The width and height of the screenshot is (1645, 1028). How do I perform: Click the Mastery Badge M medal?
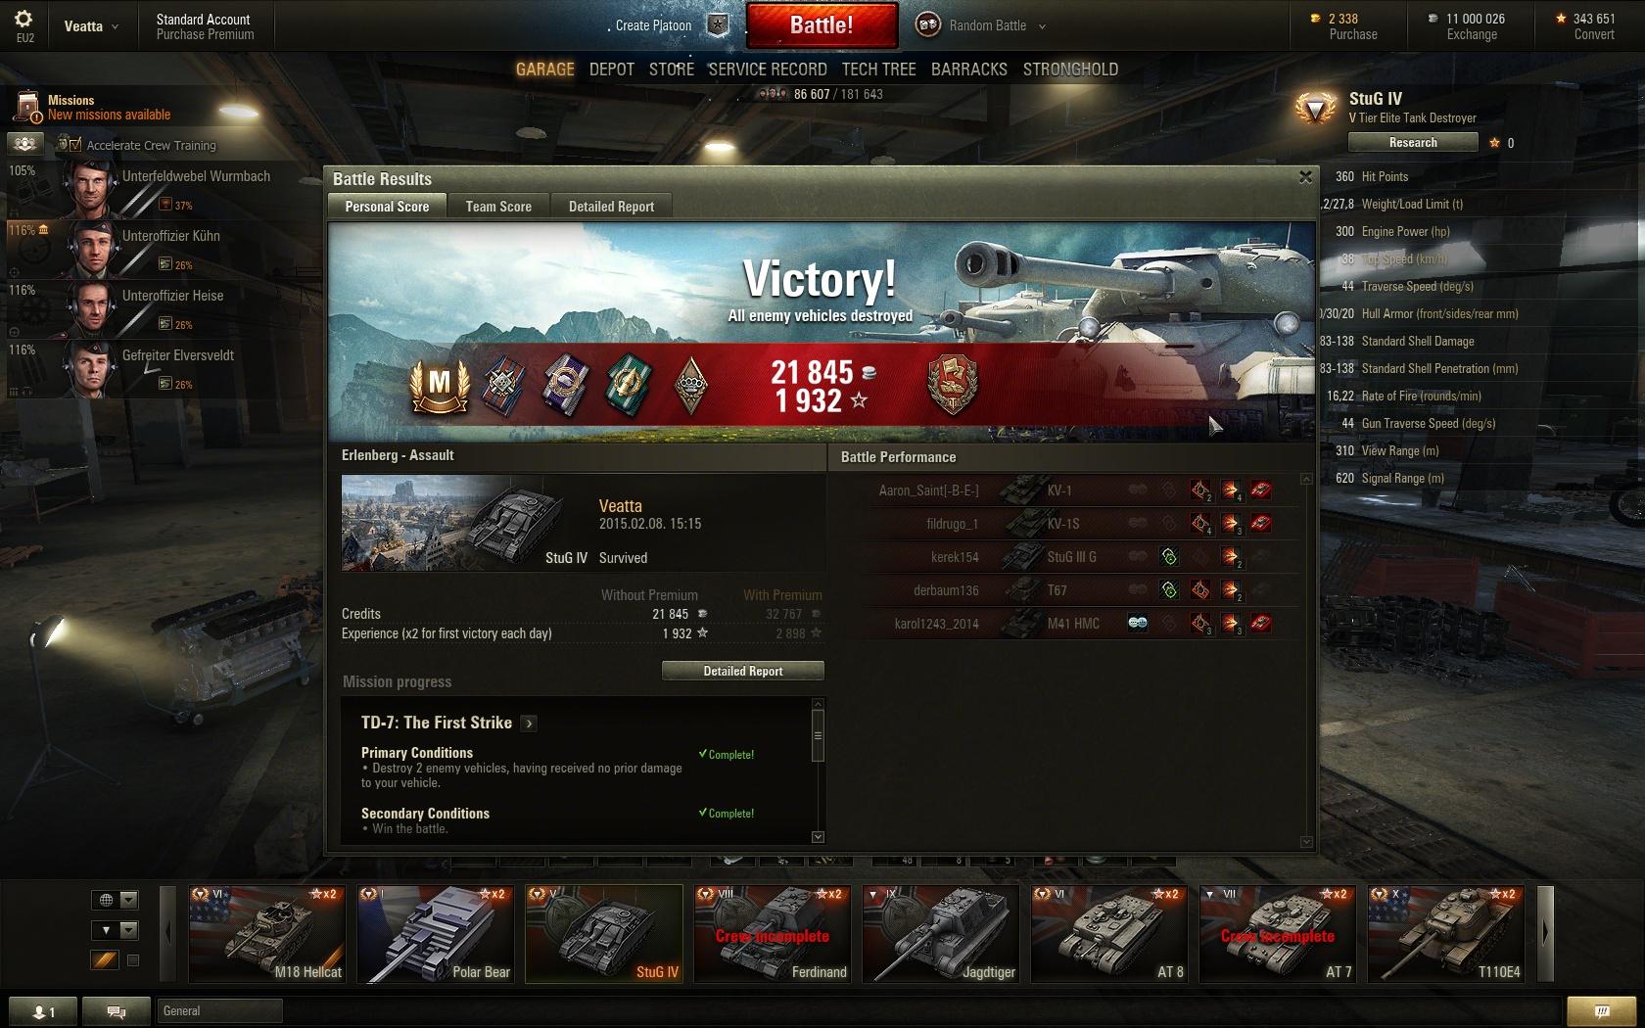click(440, 385)
